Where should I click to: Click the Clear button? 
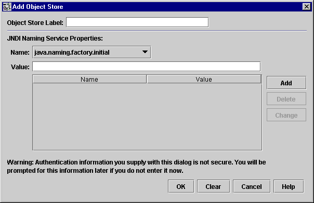[213, 186]
